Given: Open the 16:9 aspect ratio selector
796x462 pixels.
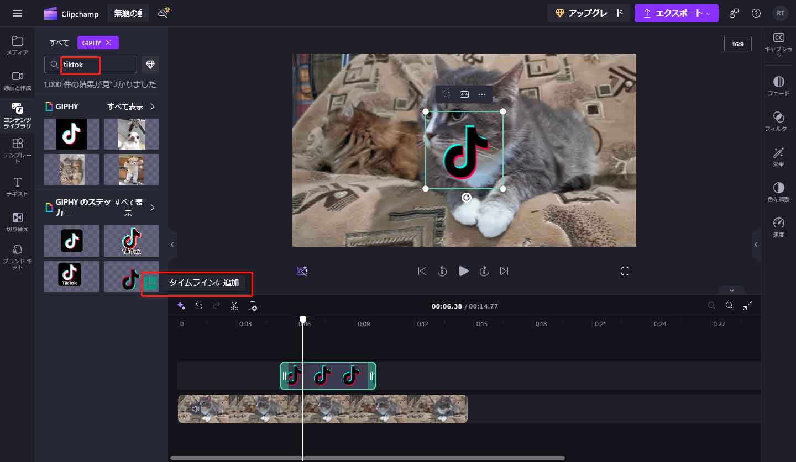Looking at the screenshot, I should [738, 44].
